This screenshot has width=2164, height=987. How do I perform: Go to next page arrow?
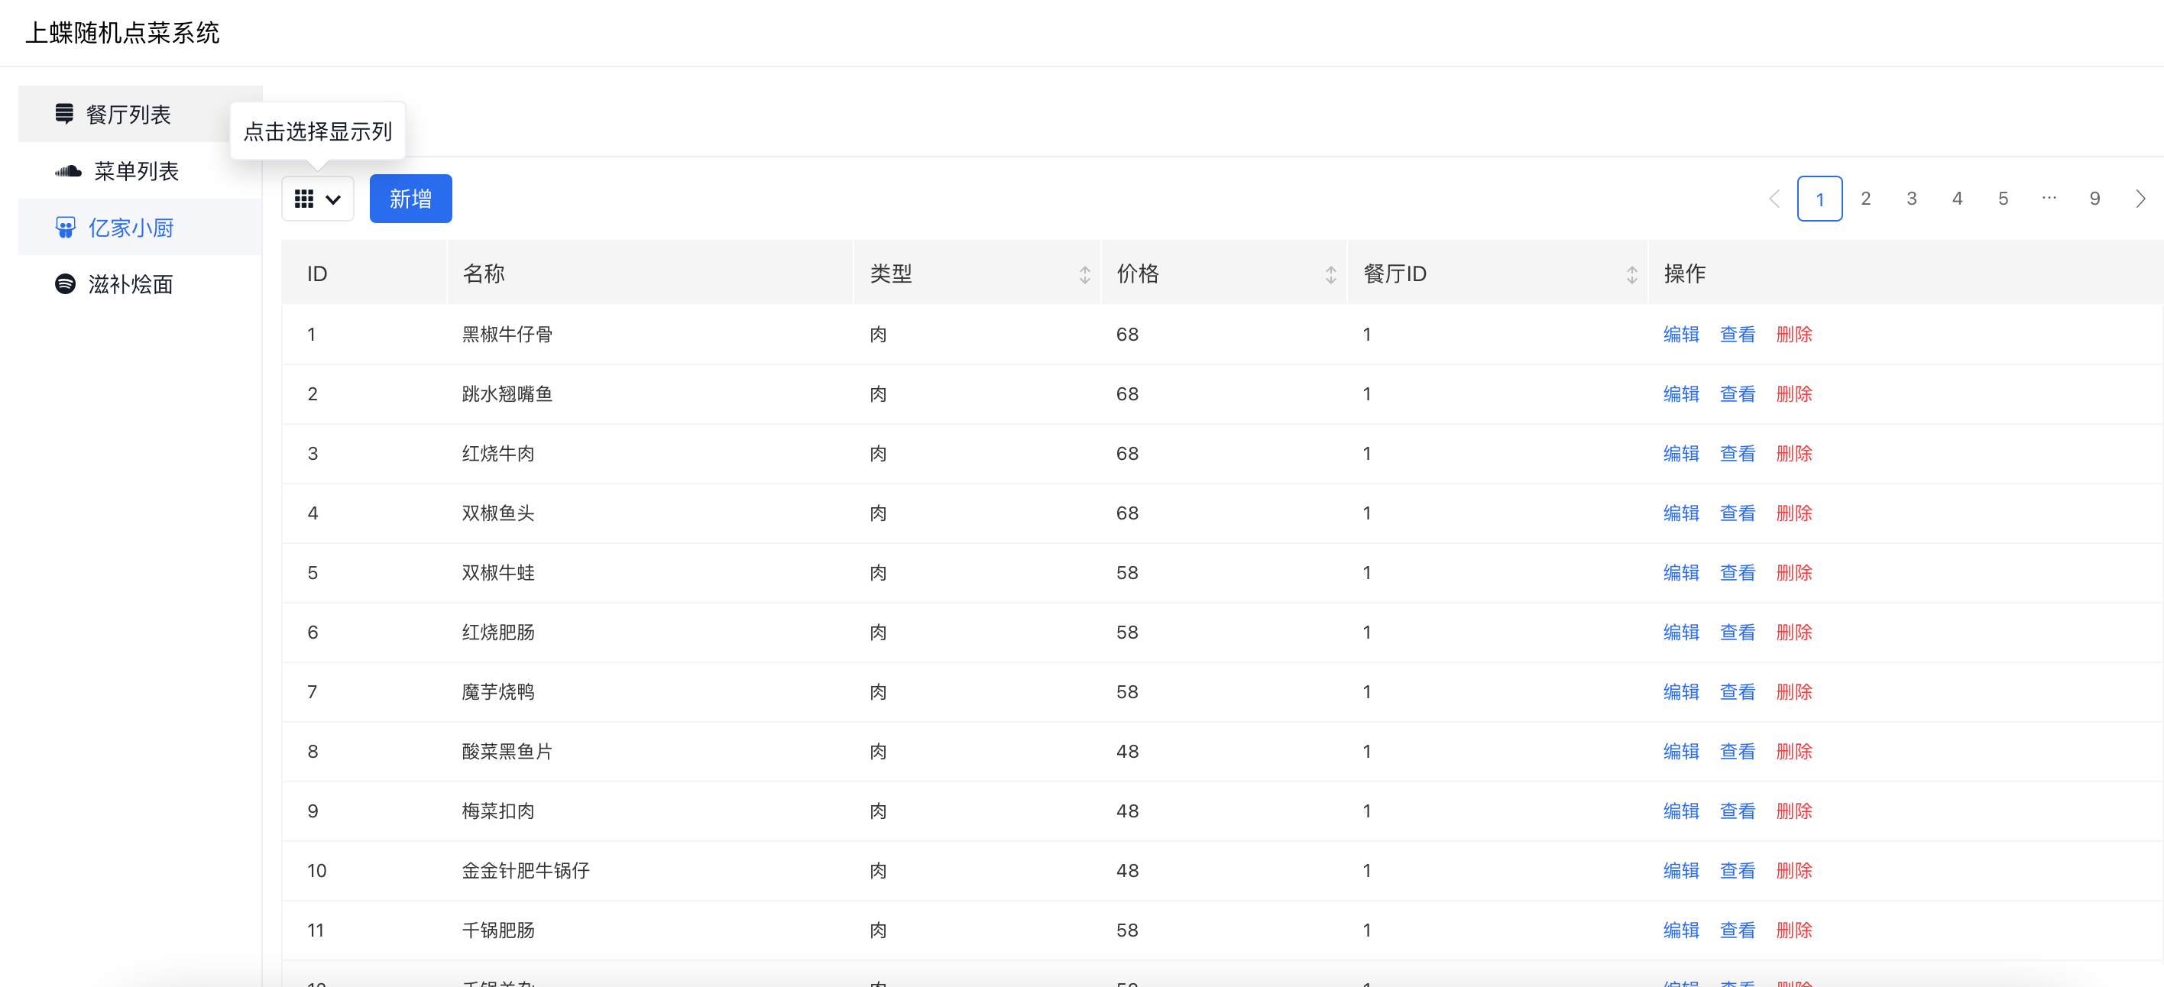click(x=2140, y=199)
